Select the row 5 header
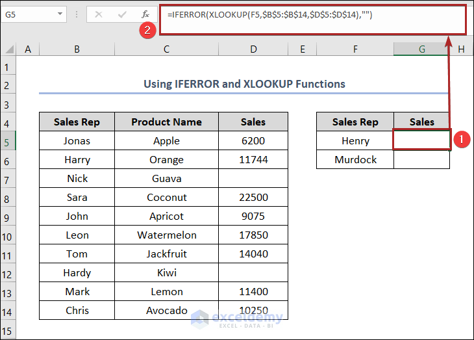This screenshot has width=474, height=340. (x=8, y=140)
